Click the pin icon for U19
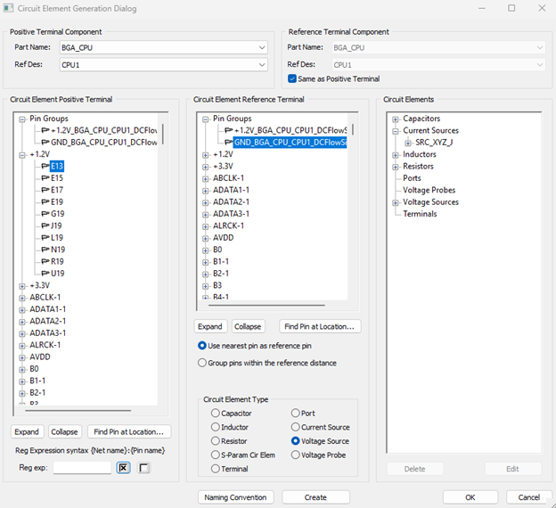This screenshot has width=556, height=508. click(44, 274)
